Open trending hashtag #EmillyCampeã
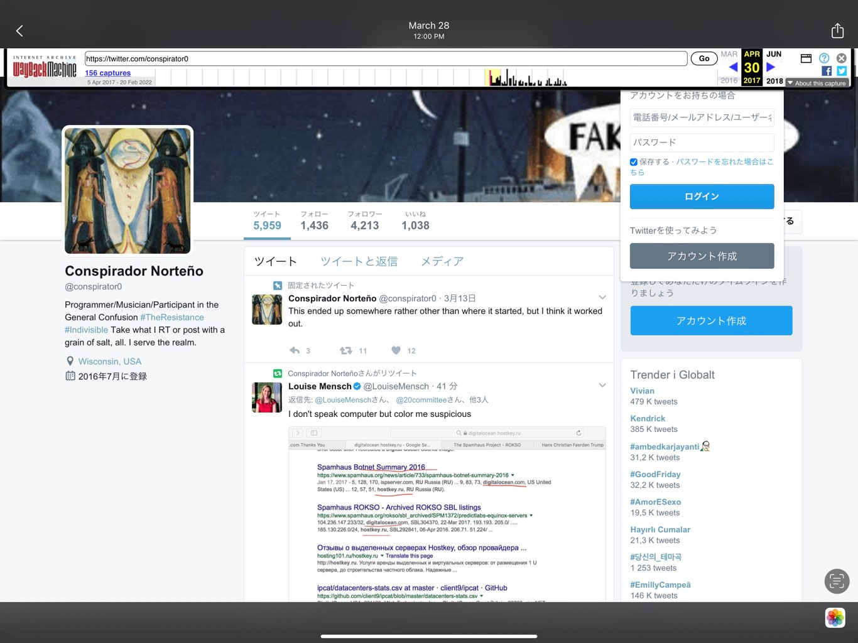 pyautogui.click(x=660, y=585)
